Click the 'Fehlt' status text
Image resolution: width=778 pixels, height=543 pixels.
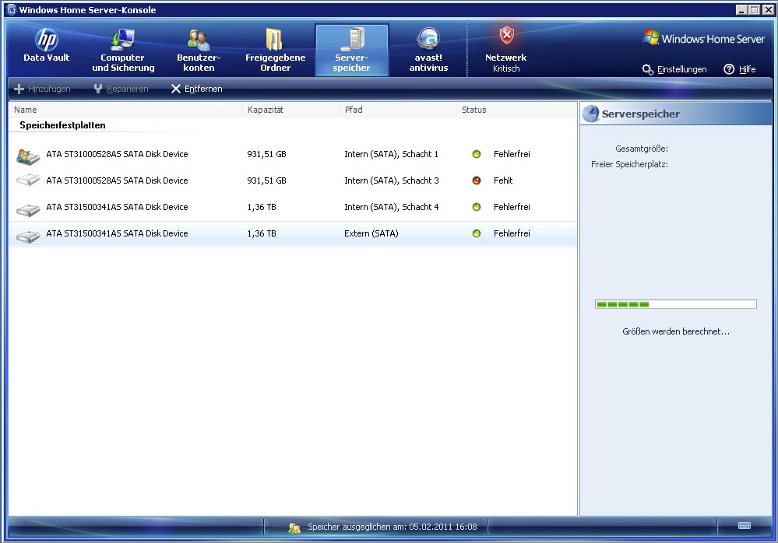503,180
